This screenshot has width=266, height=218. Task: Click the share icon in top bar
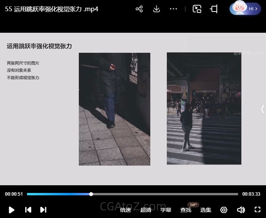click(x=139, y=9)
